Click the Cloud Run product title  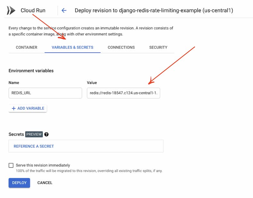click(33, 11)
